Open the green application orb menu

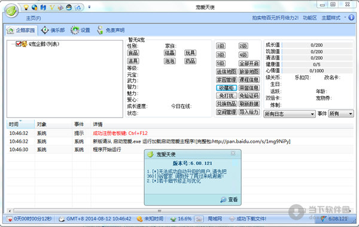coord(12,10)
